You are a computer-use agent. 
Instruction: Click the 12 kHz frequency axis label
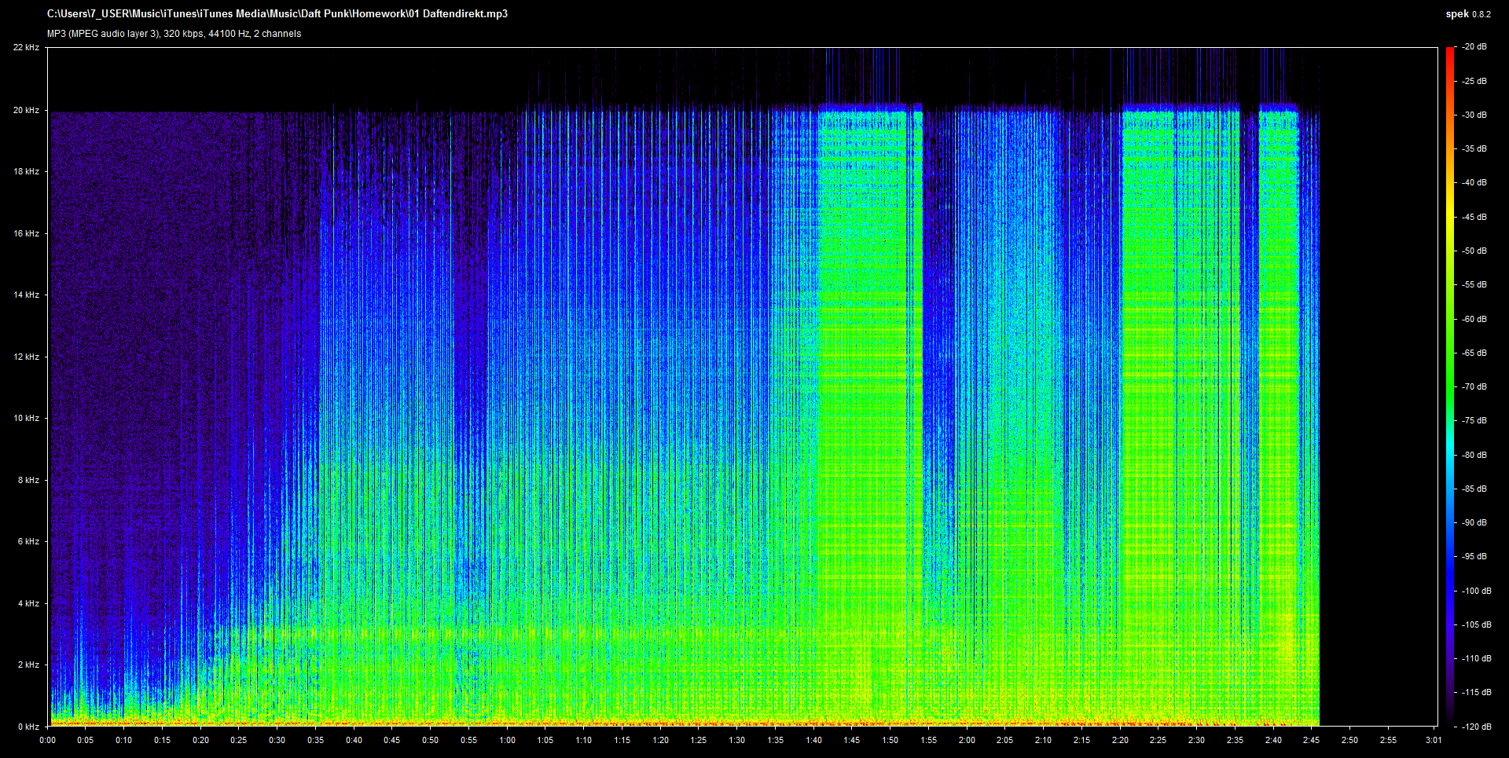click(x=26, y=357)
